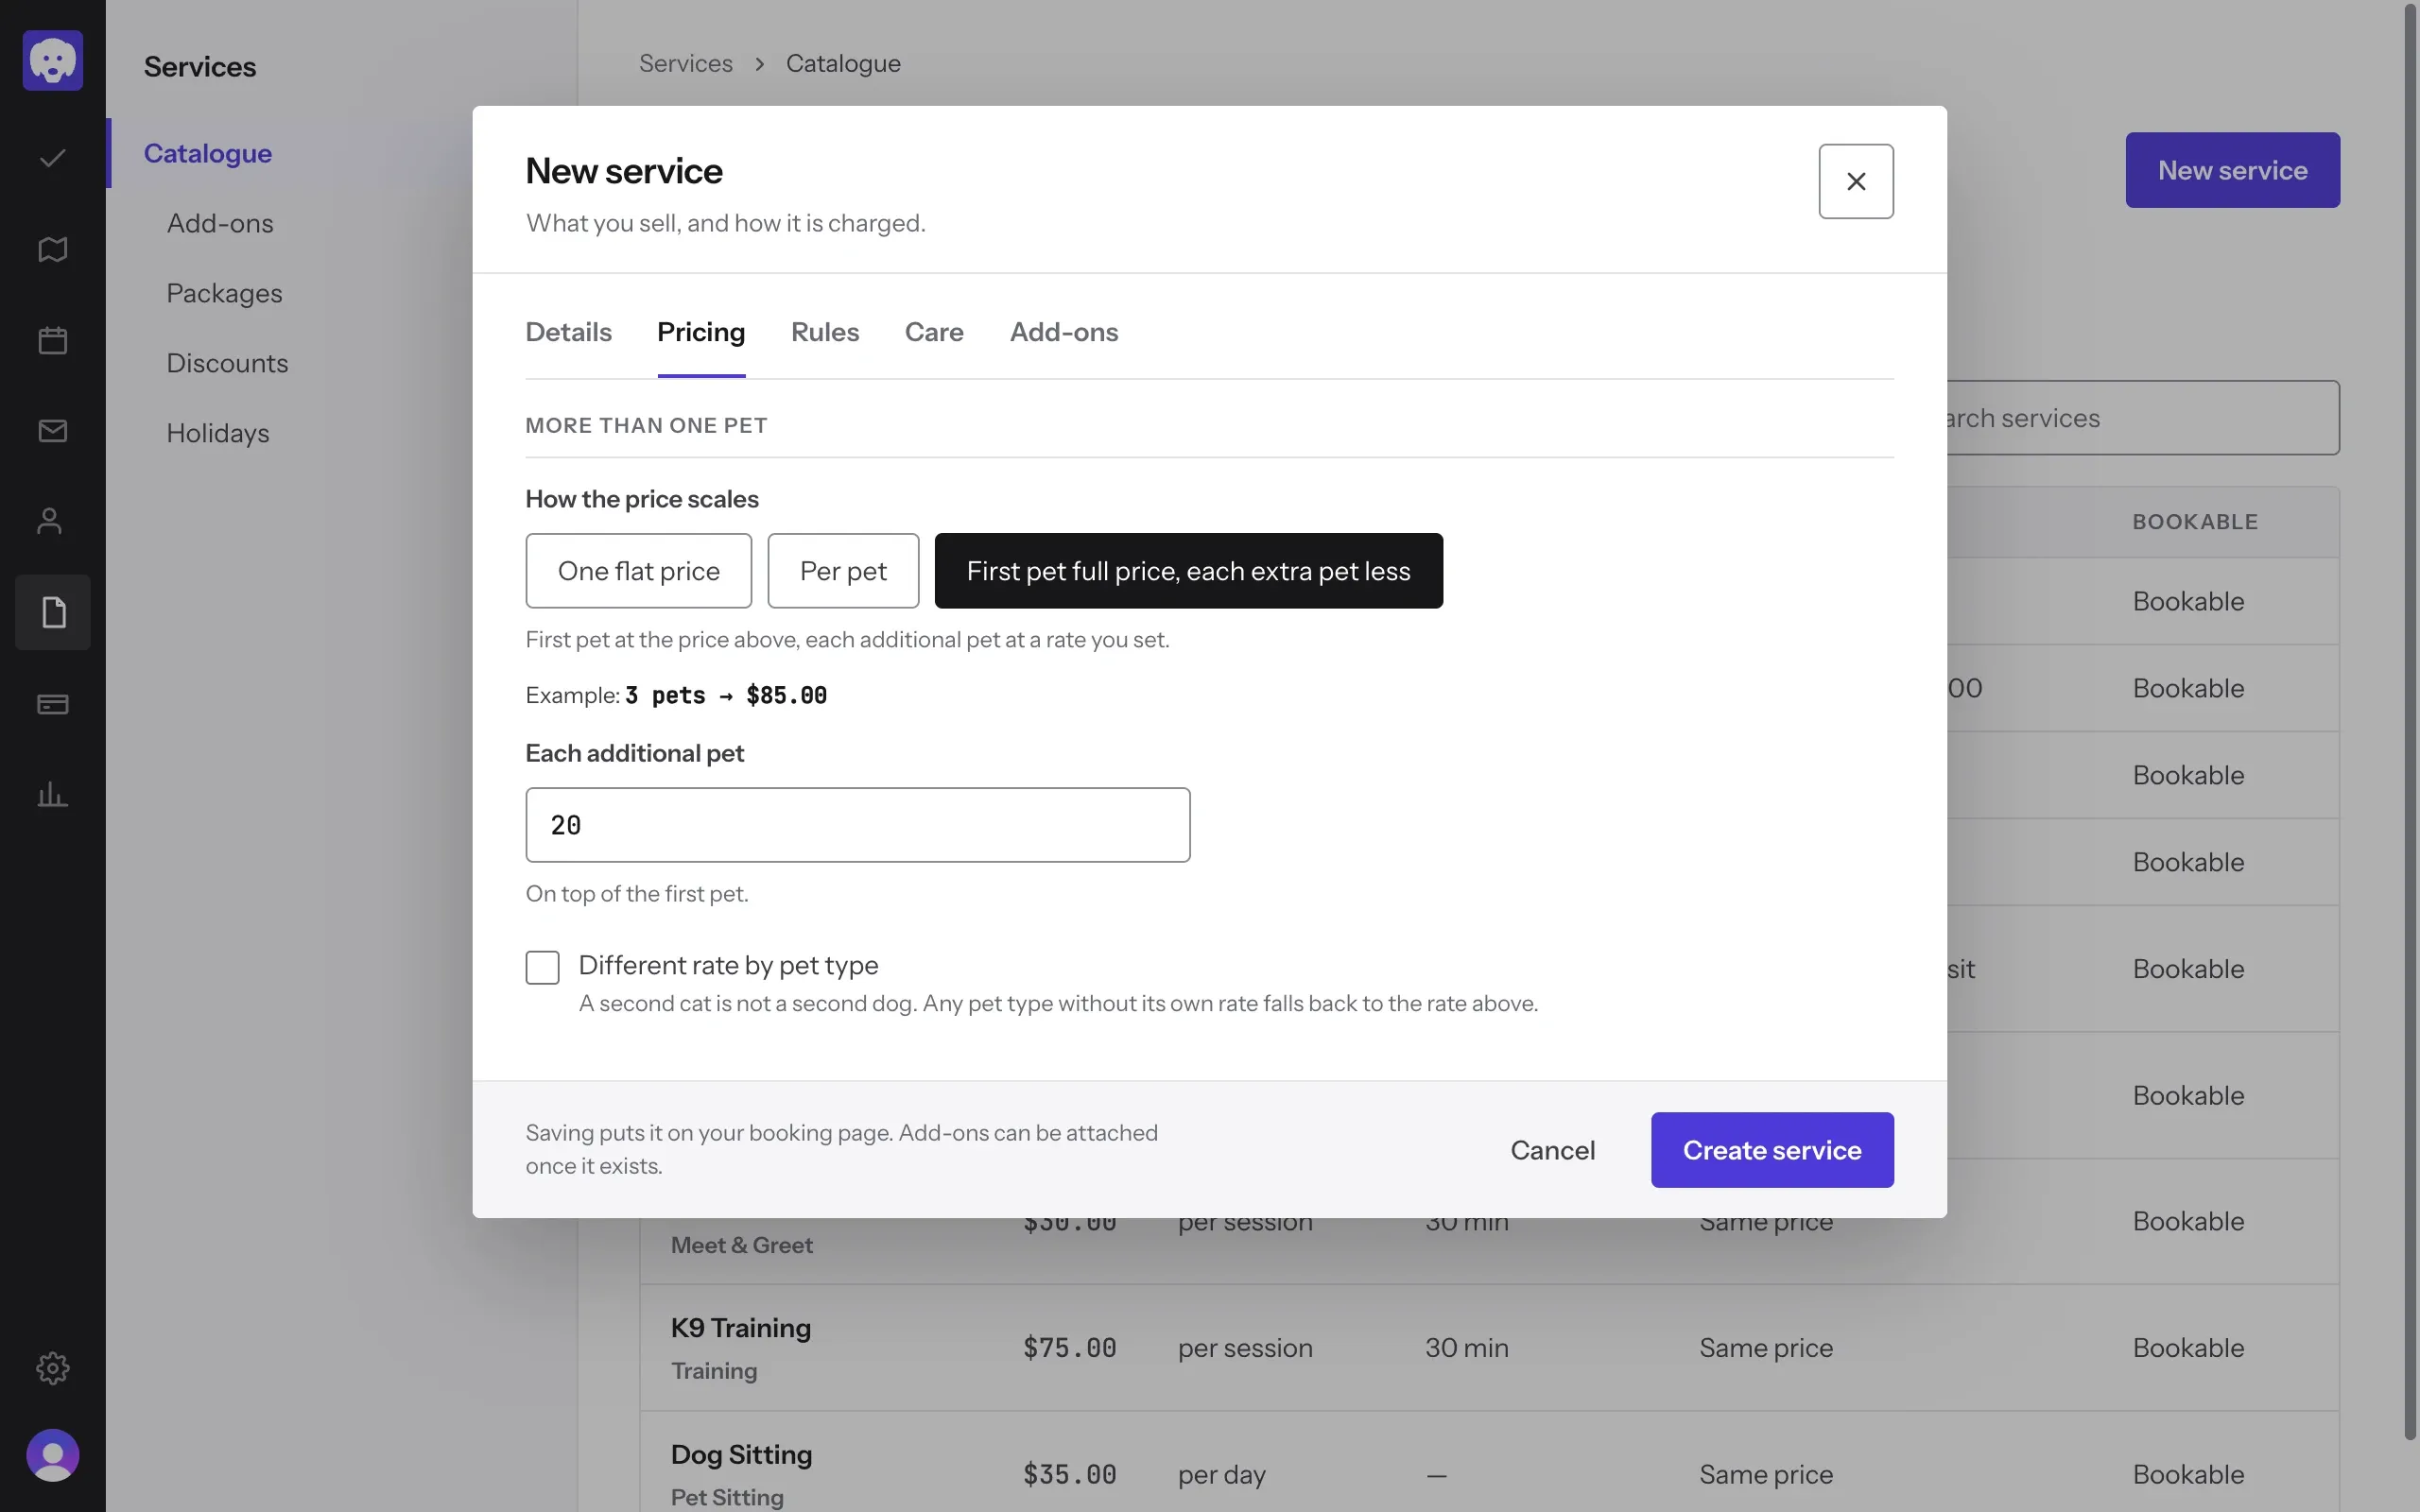Screen dimensions: 2420x1512
Task: Focus the Each additional pet field
Action: pyautogui.click(x=858, y=825)
